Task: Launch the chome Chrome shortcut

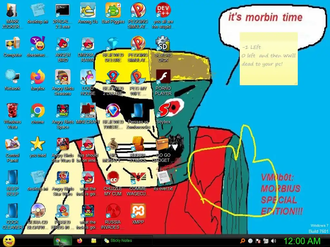Action: [37, 114]
